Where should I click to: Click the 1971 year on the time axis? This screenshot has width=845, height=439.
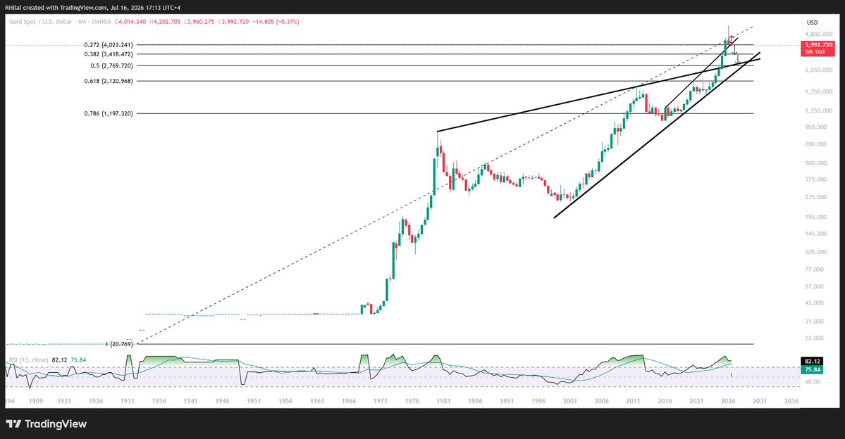381,401
